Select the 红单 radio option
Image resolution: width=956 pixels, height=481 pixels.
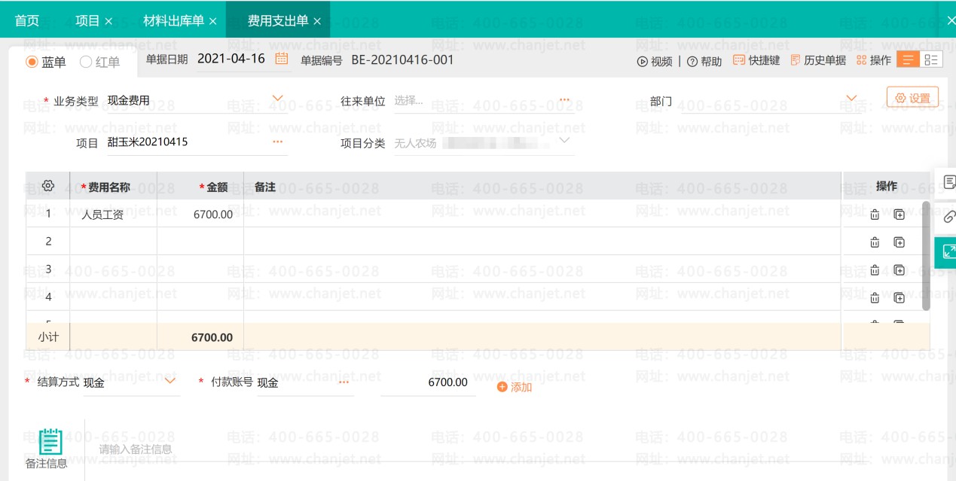pyautogui.click(x=100, y=62)
